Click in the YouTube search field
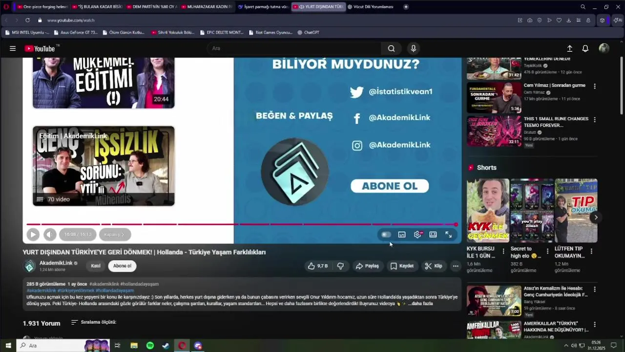 pos(295,48)
